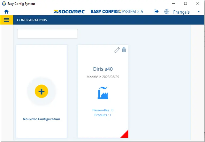Screen dimensions: 205x142
Task: Click the blue factory icon
Action: (103, 93)
